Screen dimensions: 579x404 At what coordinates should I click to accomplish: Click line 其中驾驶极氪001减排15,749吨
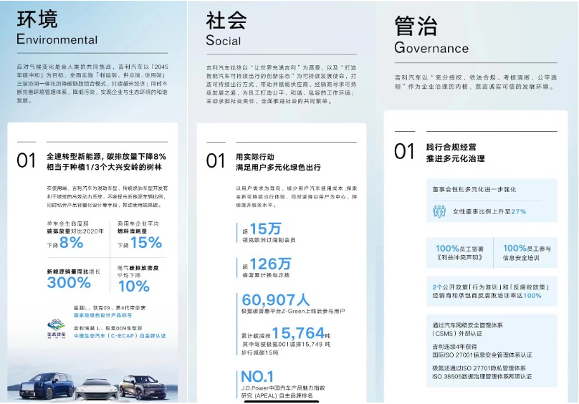point(286,344)
